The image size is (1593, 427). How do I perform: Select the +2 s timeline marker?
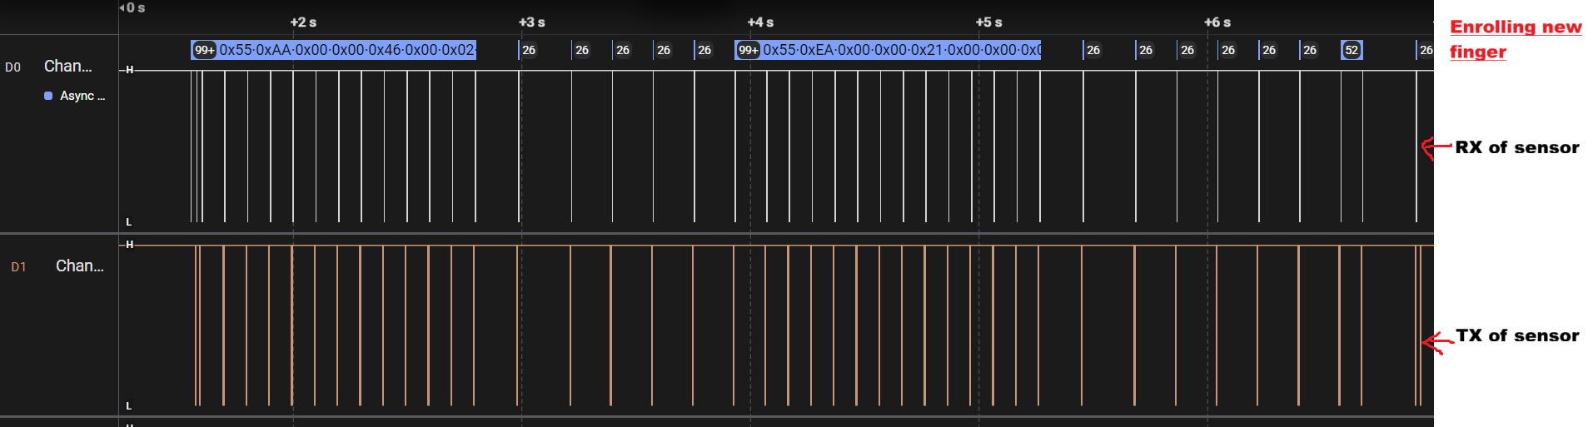tap(303, 22)
